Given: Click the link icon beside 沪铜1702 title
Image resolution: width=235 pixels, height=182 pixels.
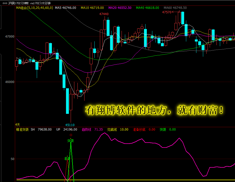Looking at the screenshot, I should coord(5,3).
